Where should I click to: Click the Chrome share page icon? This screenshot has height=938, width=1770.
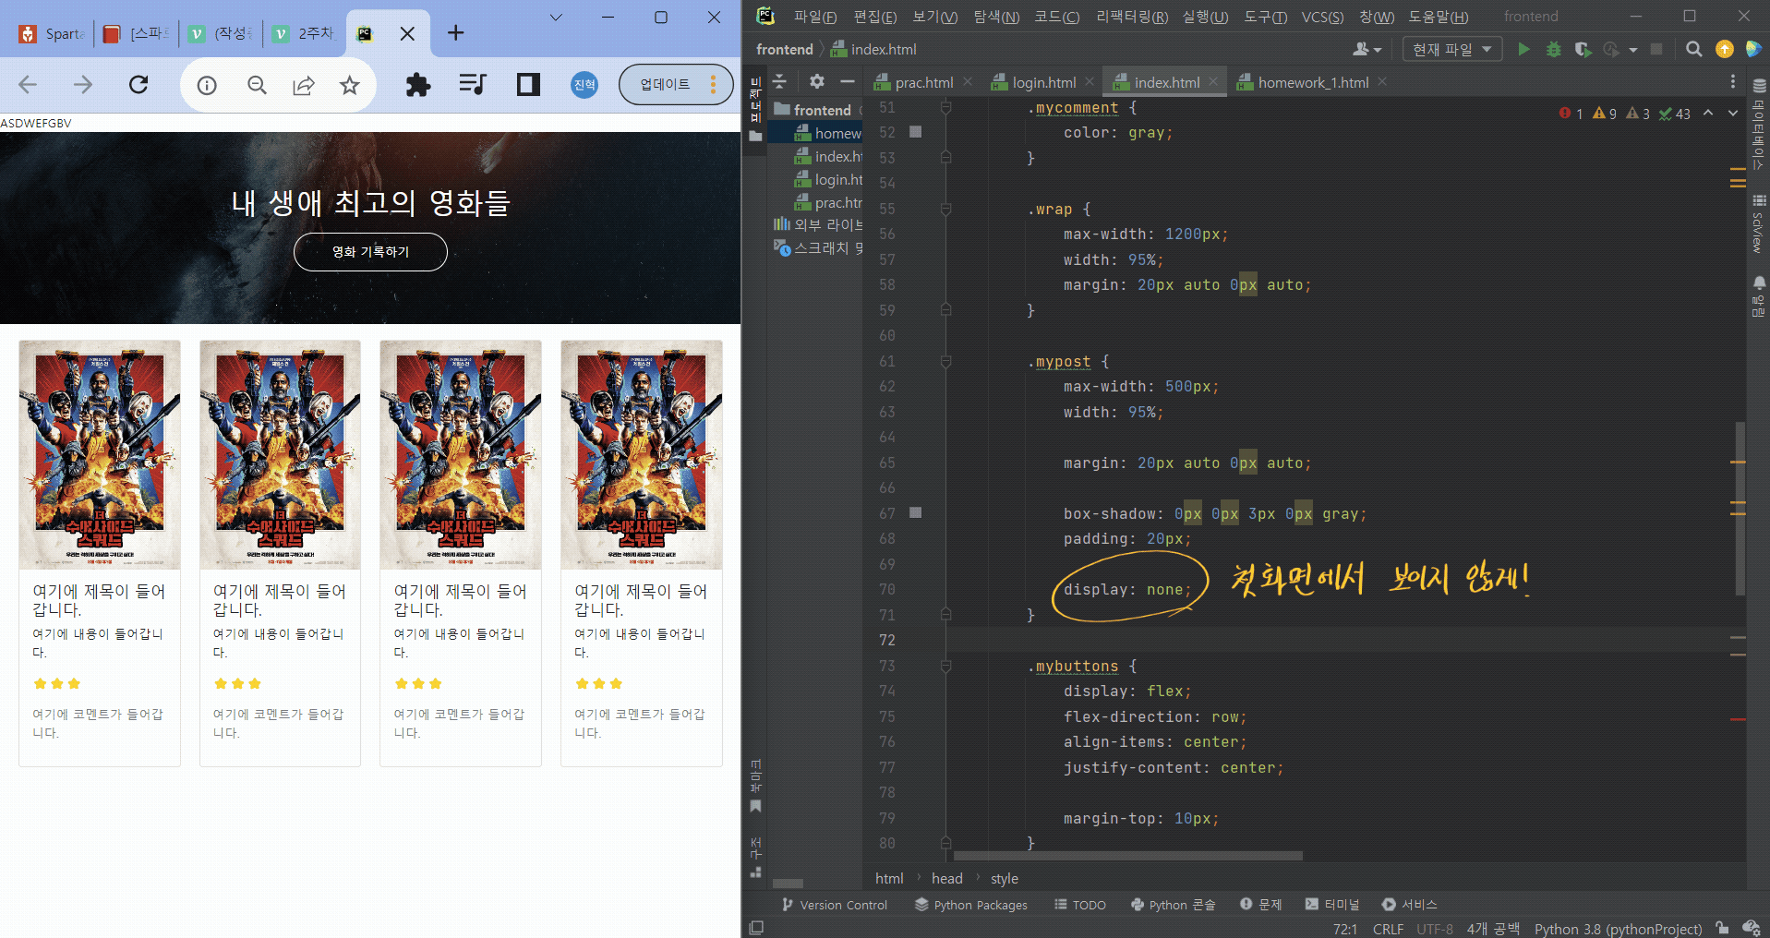point(303,85)
